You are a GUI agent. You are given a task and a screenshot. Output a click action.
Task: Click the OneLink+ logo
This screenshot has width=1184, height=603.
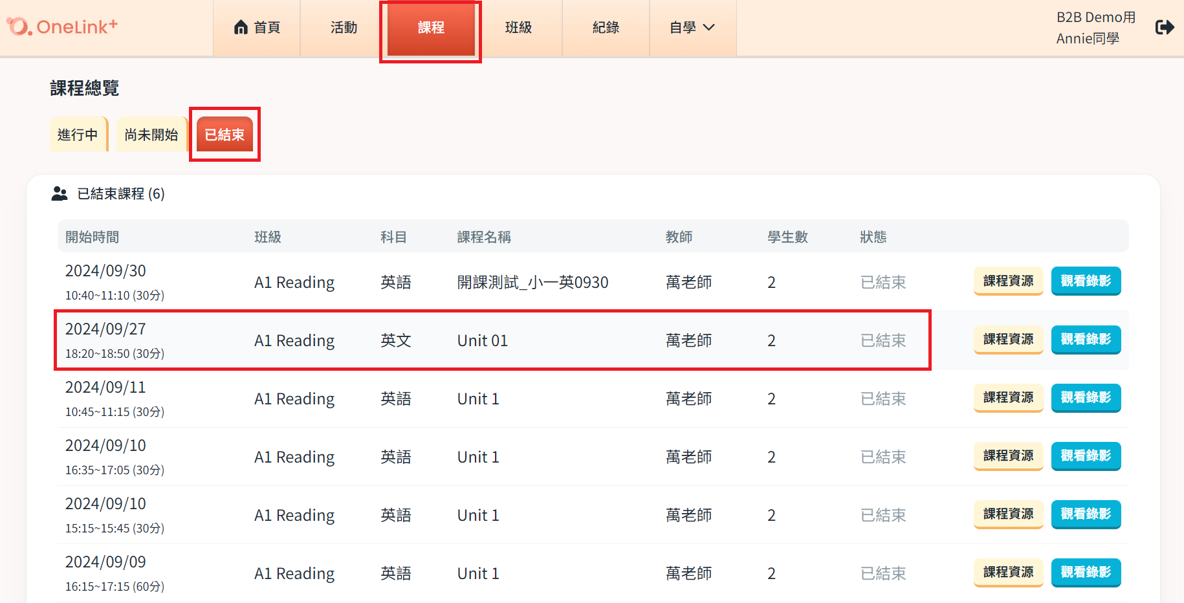[62, 27]
